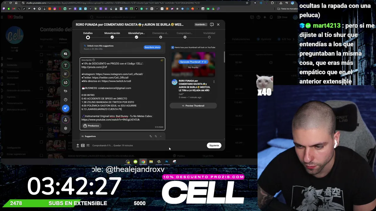Click the Cell channel avatar in preview

tap(174, 82)
